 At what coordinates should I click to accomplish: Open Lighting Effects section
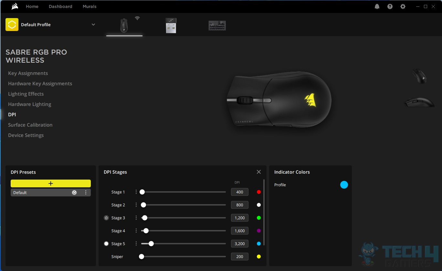(26, 94)
